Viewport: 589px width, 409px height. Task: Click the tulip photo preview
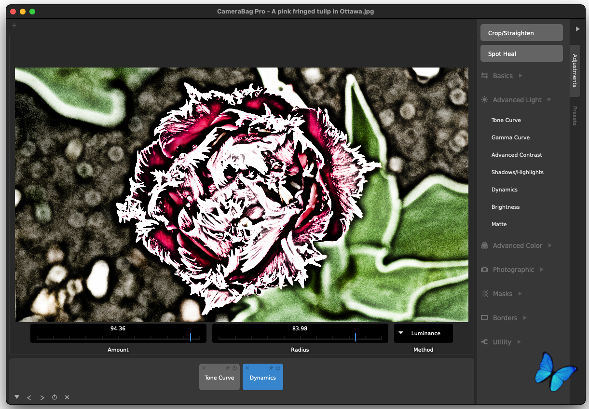(x=242, y=194)
